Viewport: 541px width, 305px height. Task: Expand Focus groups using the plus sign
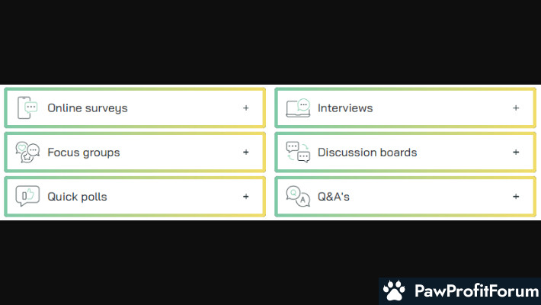[x=245, y=152]
